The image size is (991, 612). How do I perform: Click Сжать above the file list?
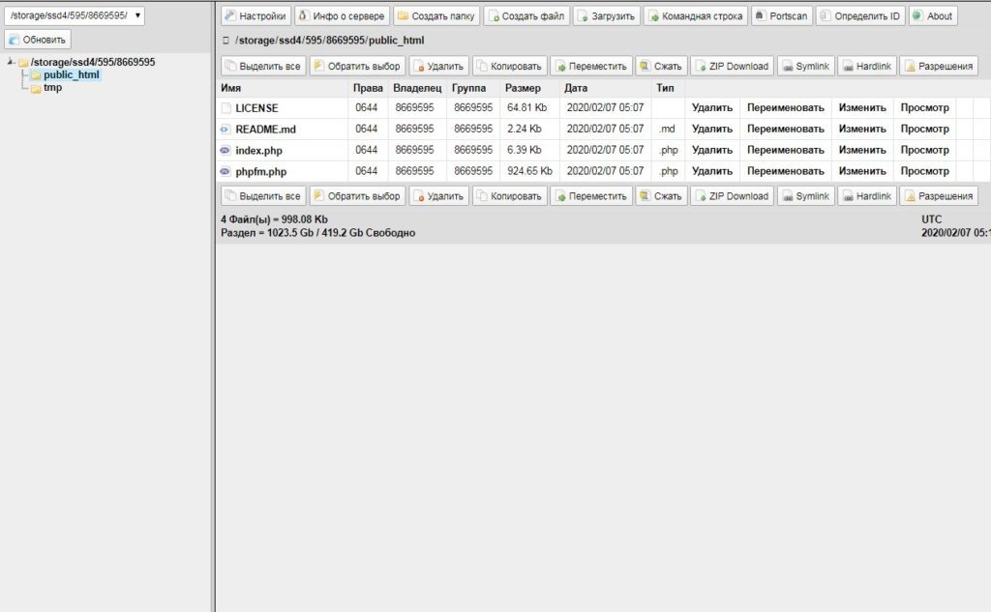(661, 66)
